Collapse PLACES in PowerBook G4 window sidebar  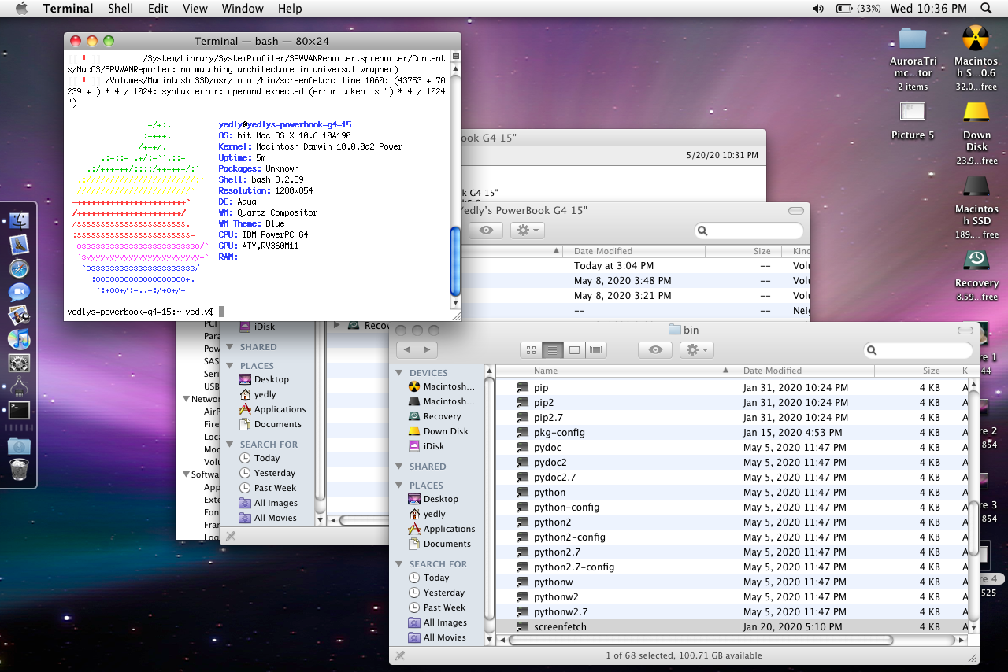tap(230, 366)
